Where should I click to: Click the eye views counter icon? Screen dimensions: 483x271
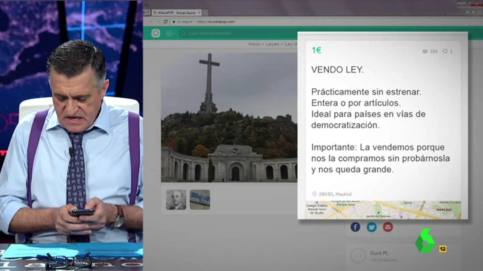pyautogui.click(x=425, y=51)
